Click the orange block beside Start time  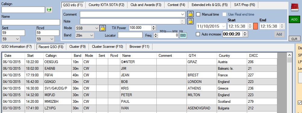(255, 26)
